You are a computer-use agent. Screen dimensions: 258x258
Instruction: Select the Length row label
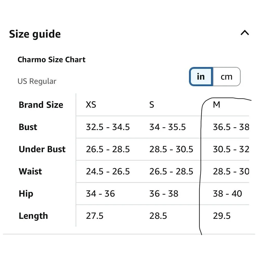pos(33,216)
